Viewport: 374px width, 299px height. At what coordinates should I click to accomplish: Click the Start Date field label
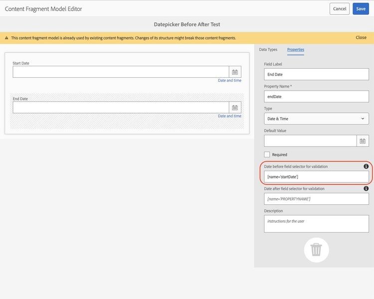pyautogui.click(x=21, y=63)
